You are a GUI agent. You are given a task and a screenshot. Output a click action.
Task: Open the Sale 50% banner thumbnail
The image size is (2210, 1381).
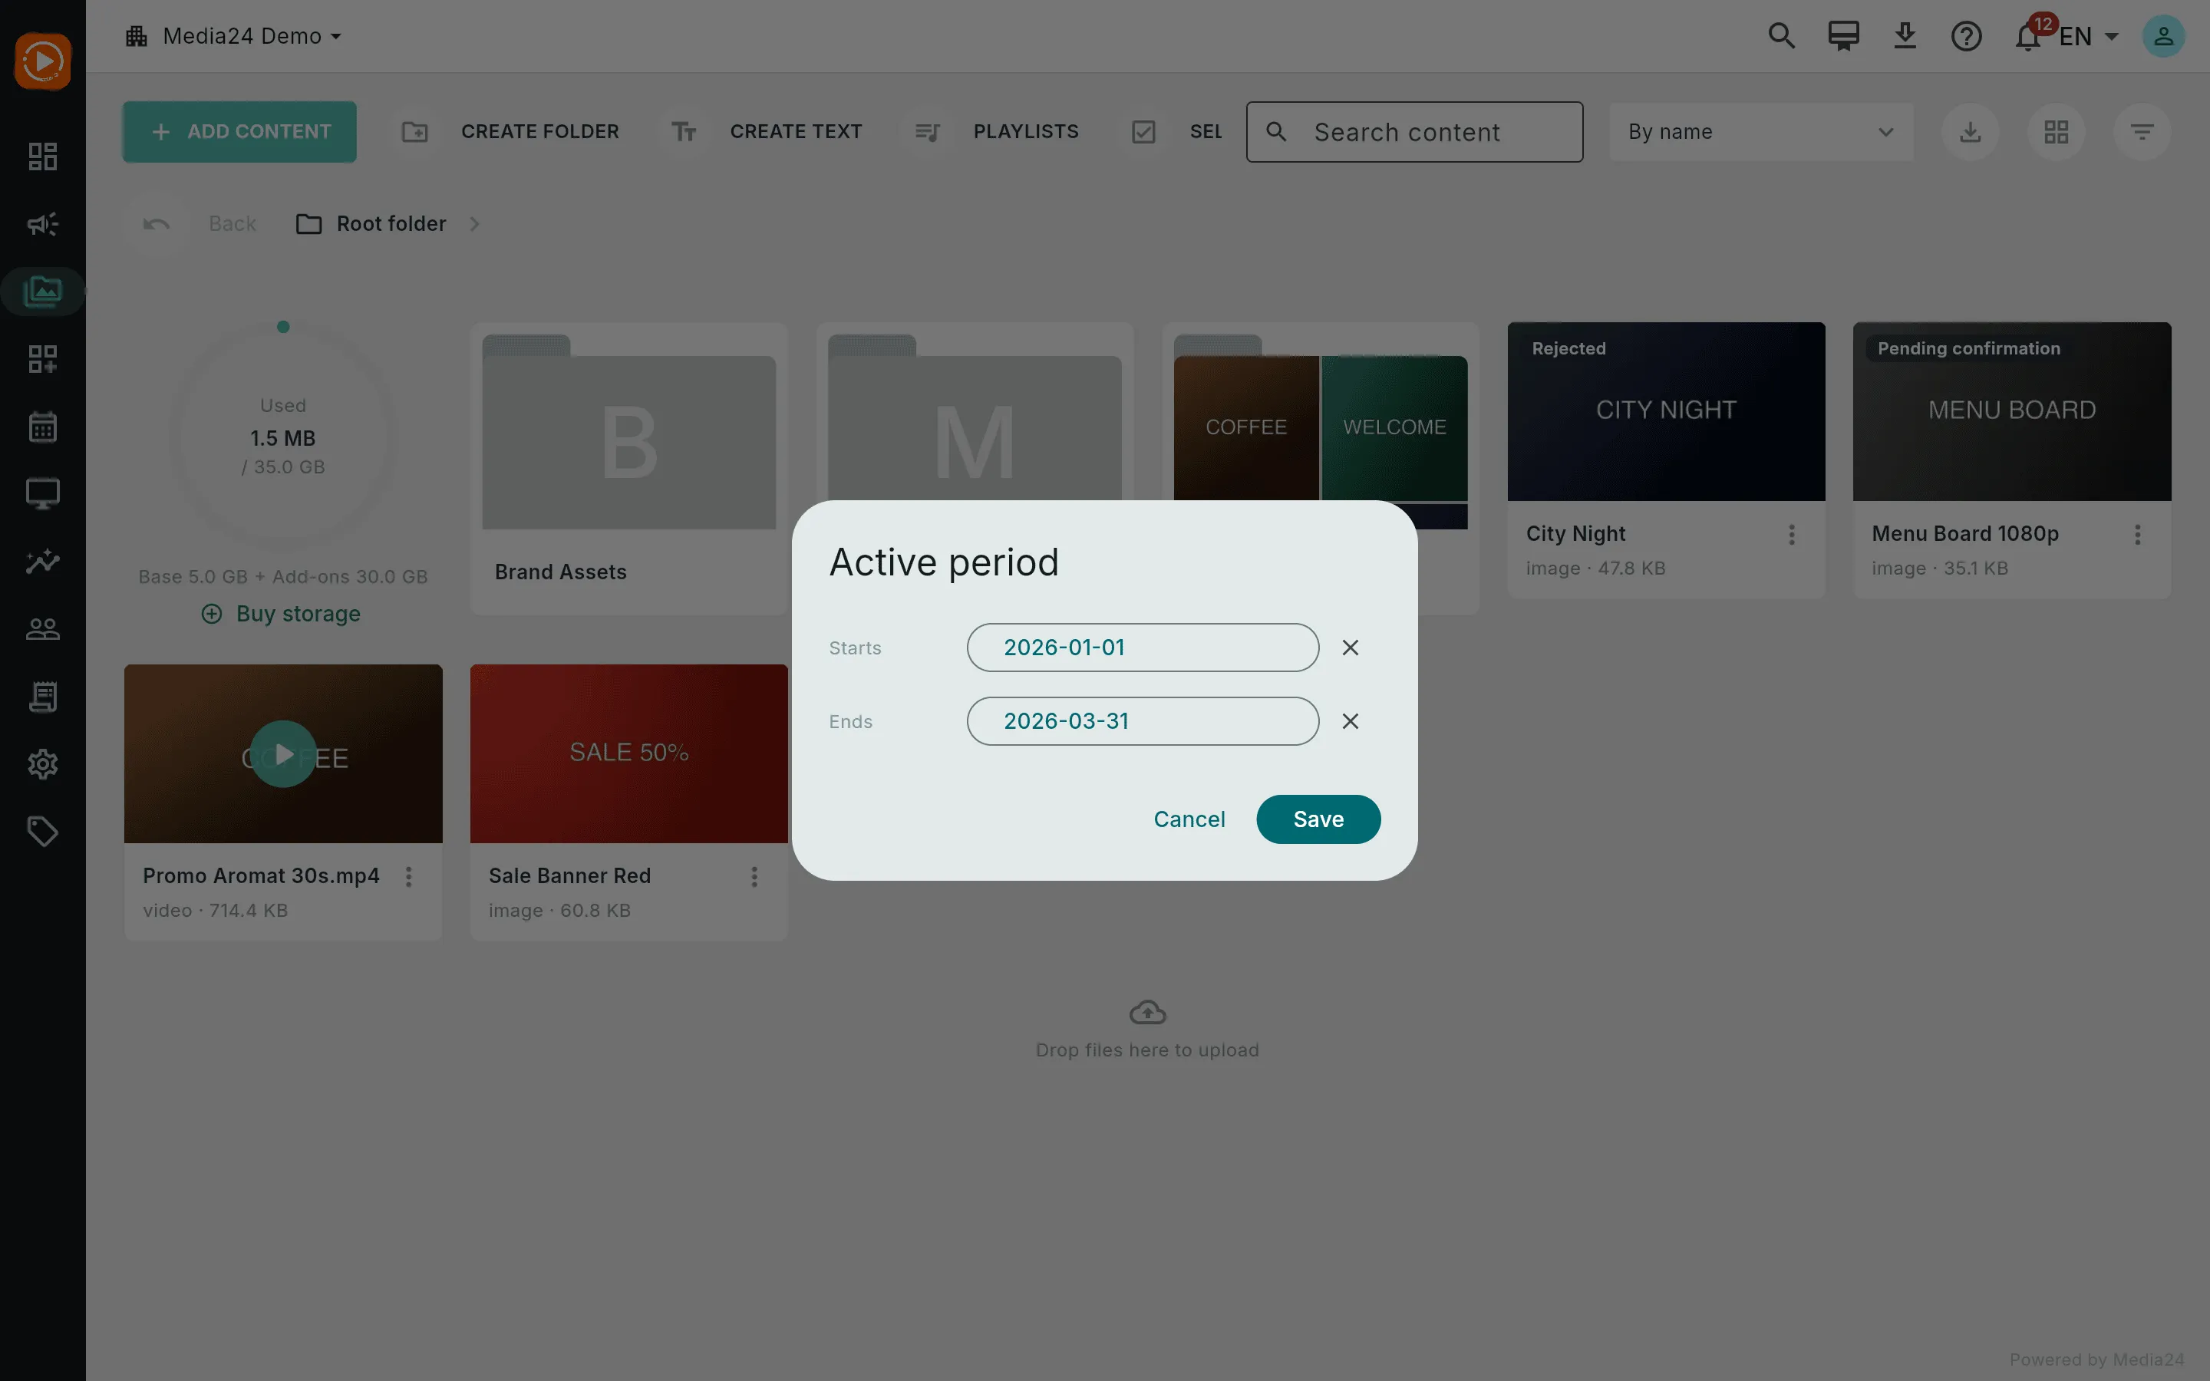[628, 753]
